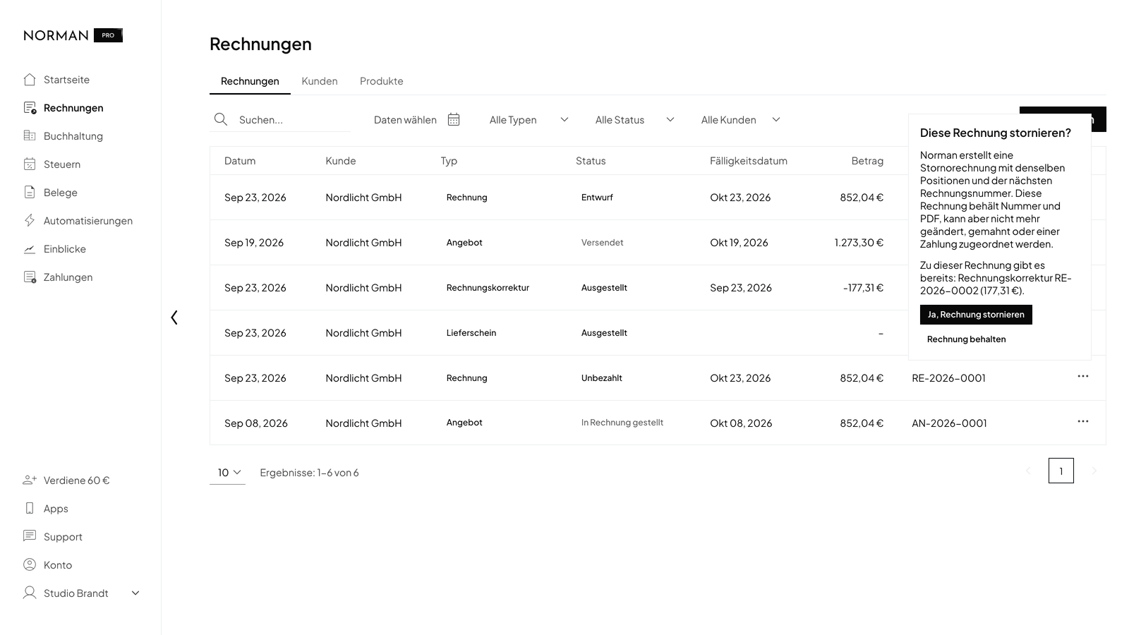Click the Versendet status cell
Image resolution: width=1129 pixels, height=635 pixels.
point(603,243)
